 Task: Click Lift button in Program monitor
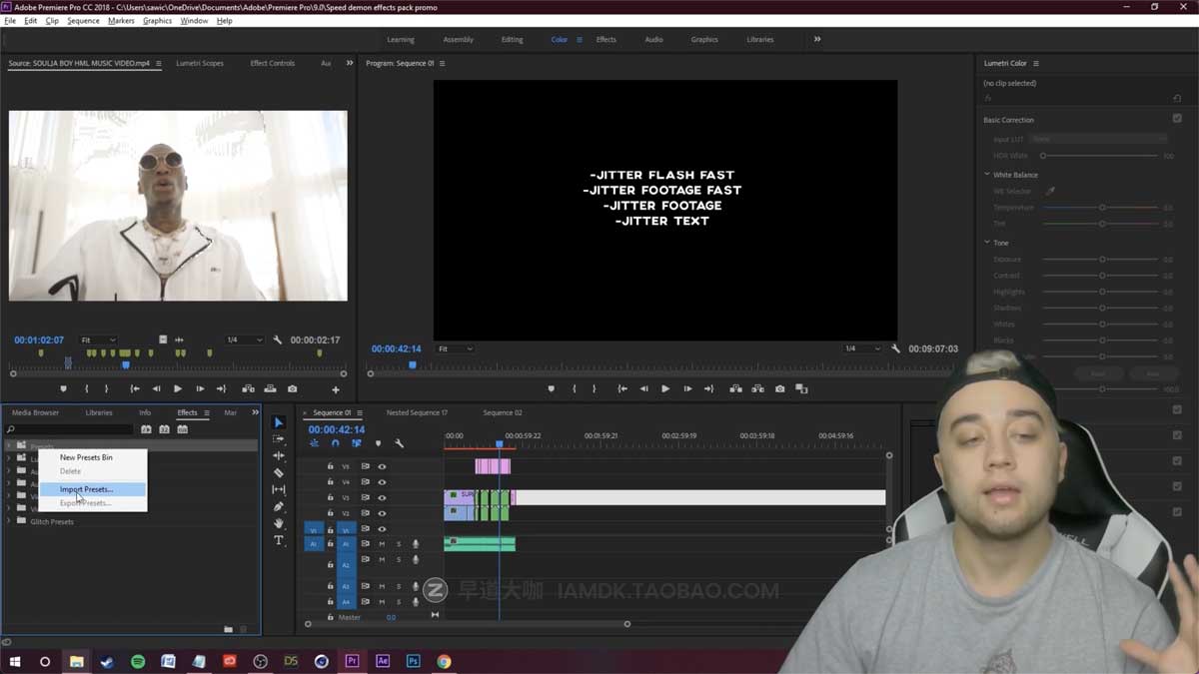(x=735, y=388)
